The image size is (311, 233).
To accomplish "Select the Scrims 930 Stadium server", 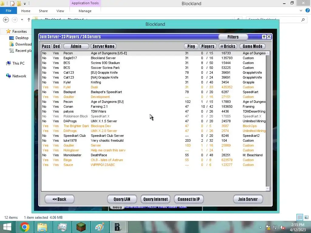I will coord(153,63).
